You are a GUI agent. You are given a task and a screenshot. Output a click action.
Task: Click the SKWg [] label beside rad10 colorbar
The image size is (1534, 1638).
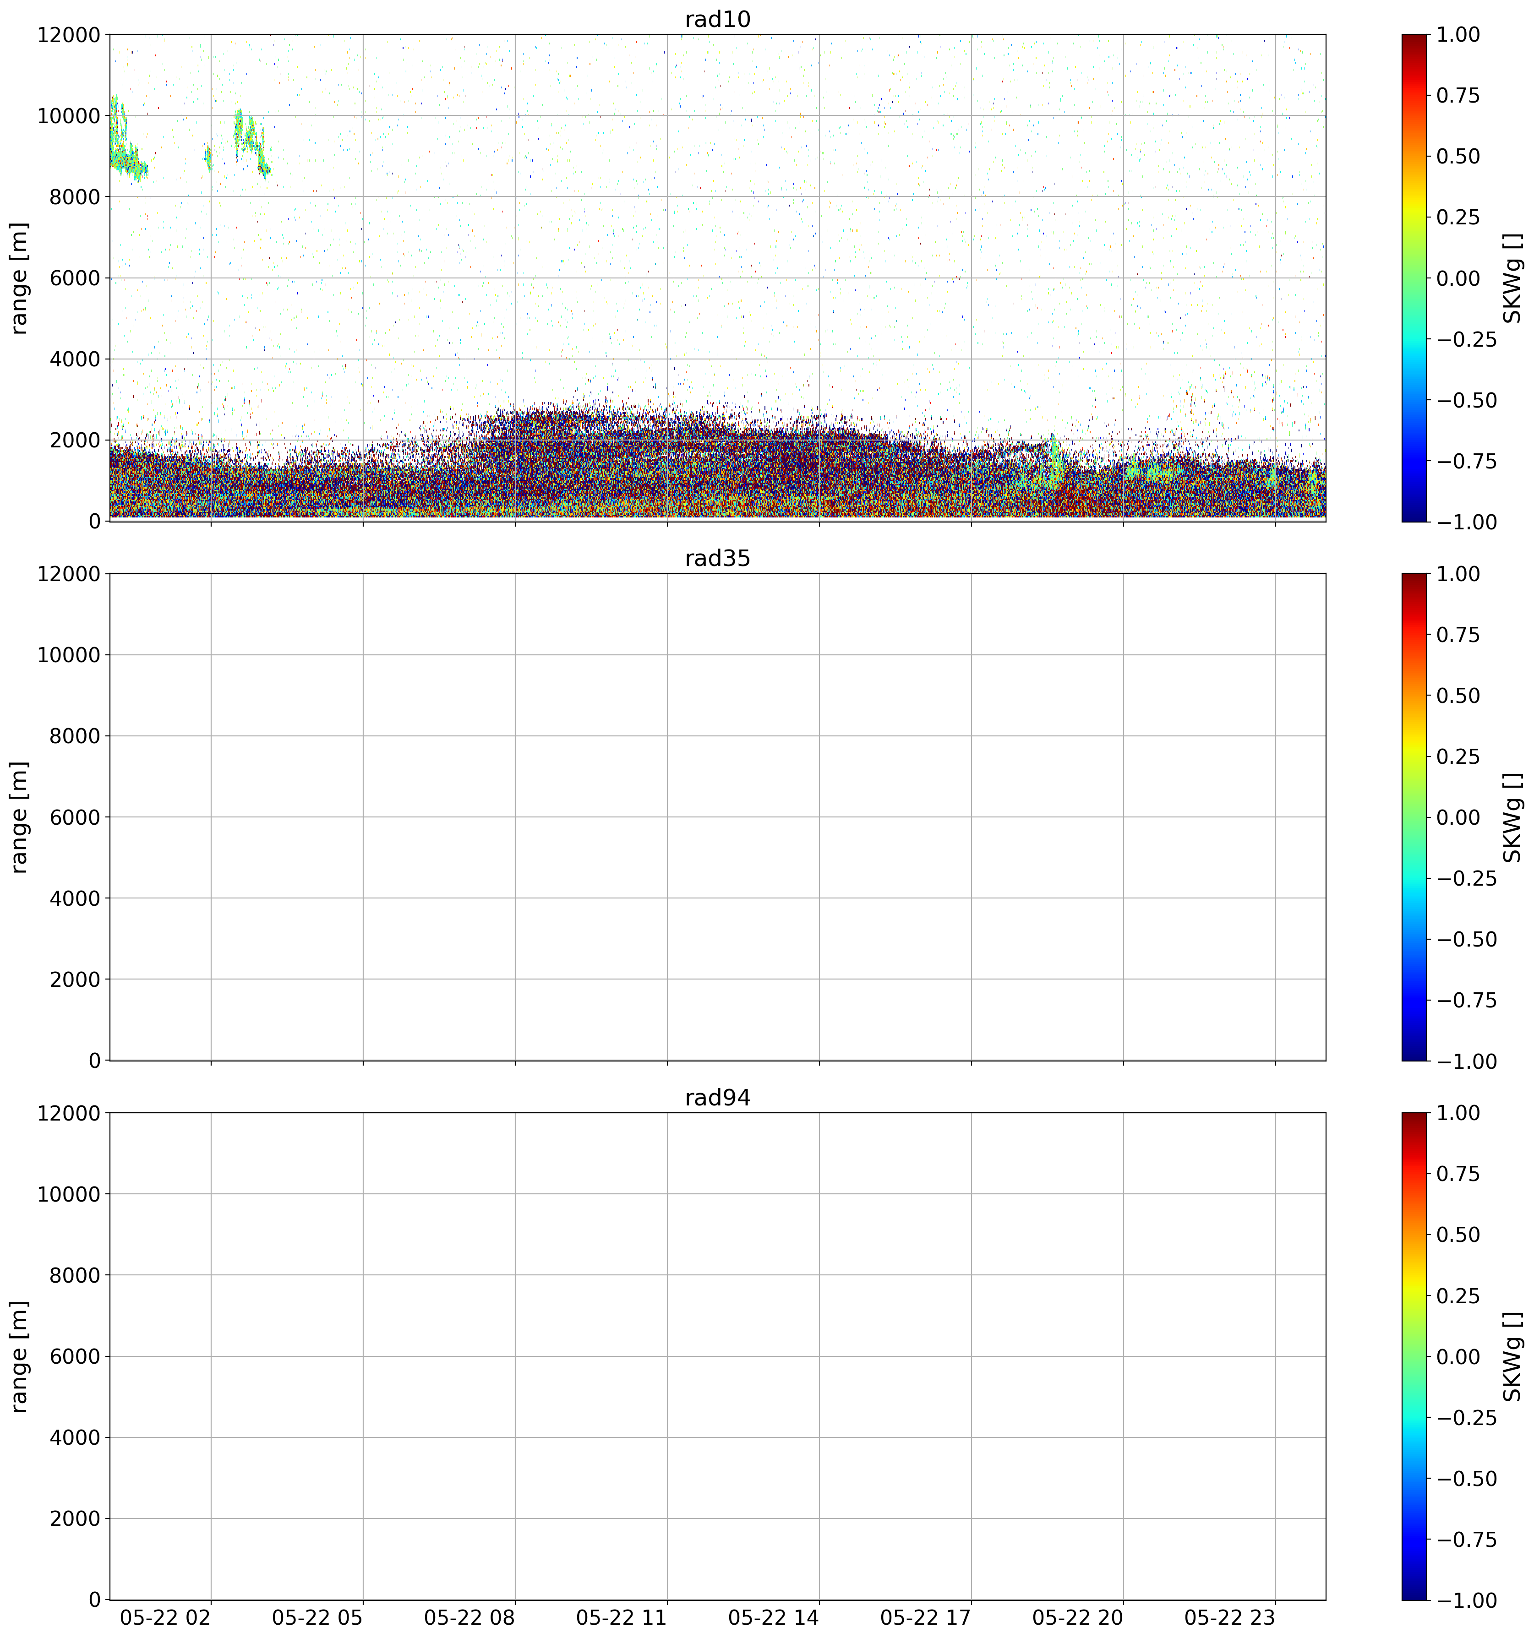(1512, 278)
